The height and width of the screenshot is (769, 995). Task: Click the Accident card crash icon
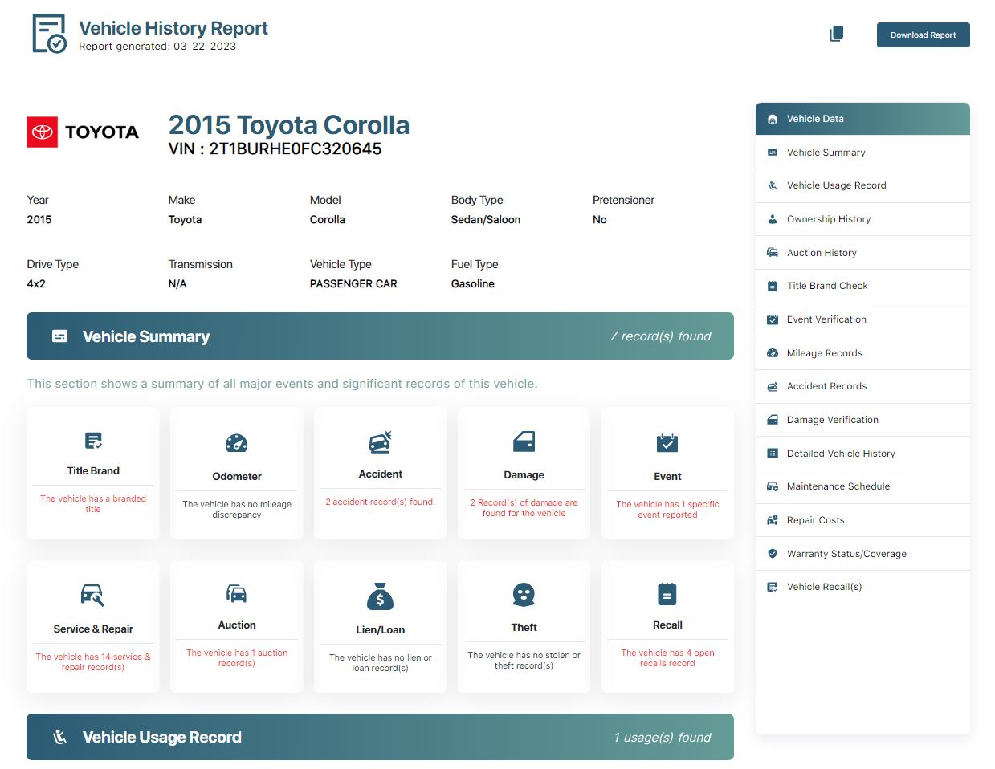380,442
